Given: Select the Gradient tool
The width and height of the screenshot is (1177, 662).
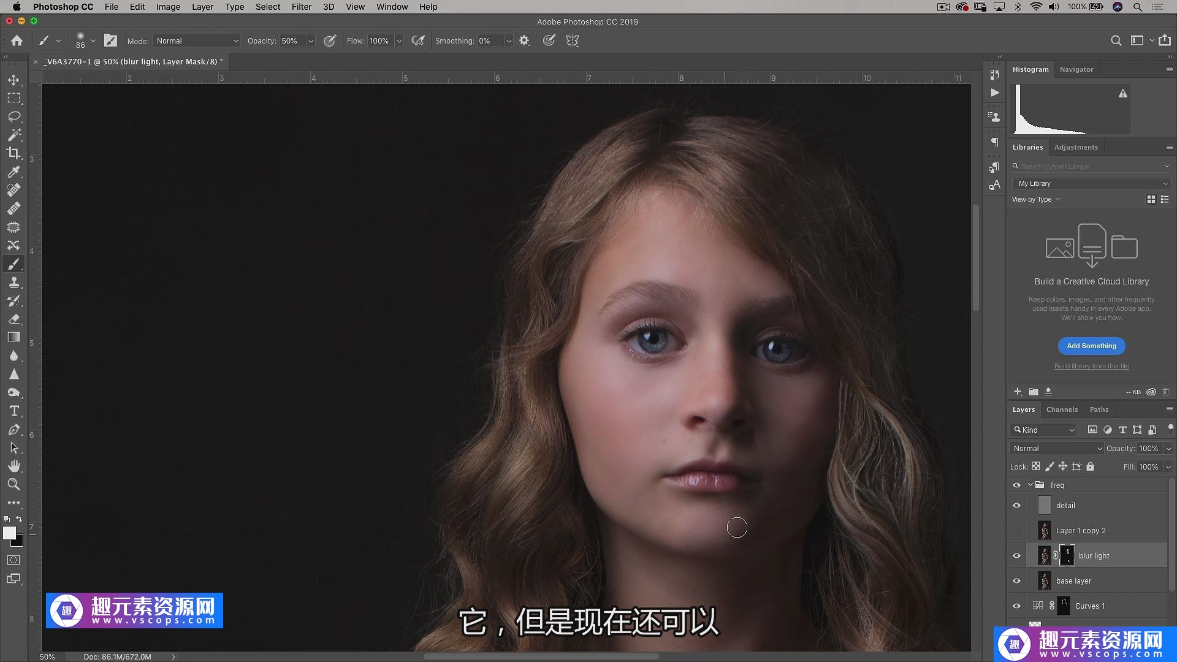Looking at the screenshot, I should (x=13, y=337).
